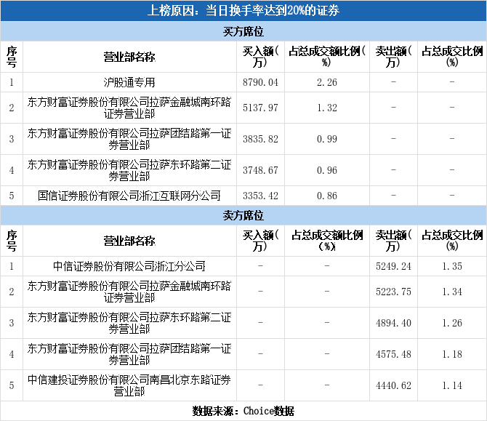Viewport: 487px width, 421px height.
Task: Click the ratio value 0.96
Action: 327,170
